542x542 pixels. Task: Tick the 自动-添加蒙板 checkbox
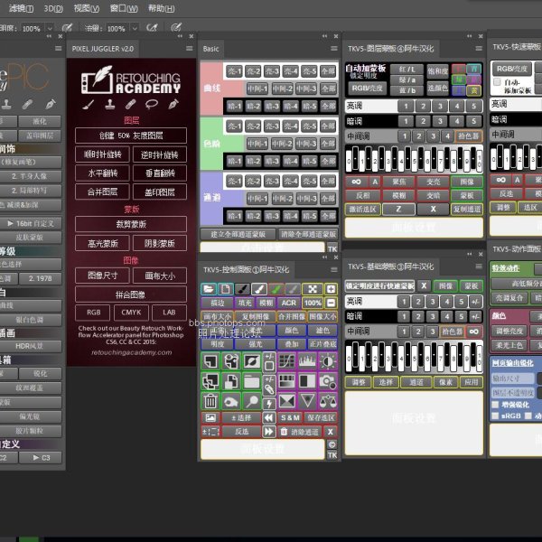(497, 82)
